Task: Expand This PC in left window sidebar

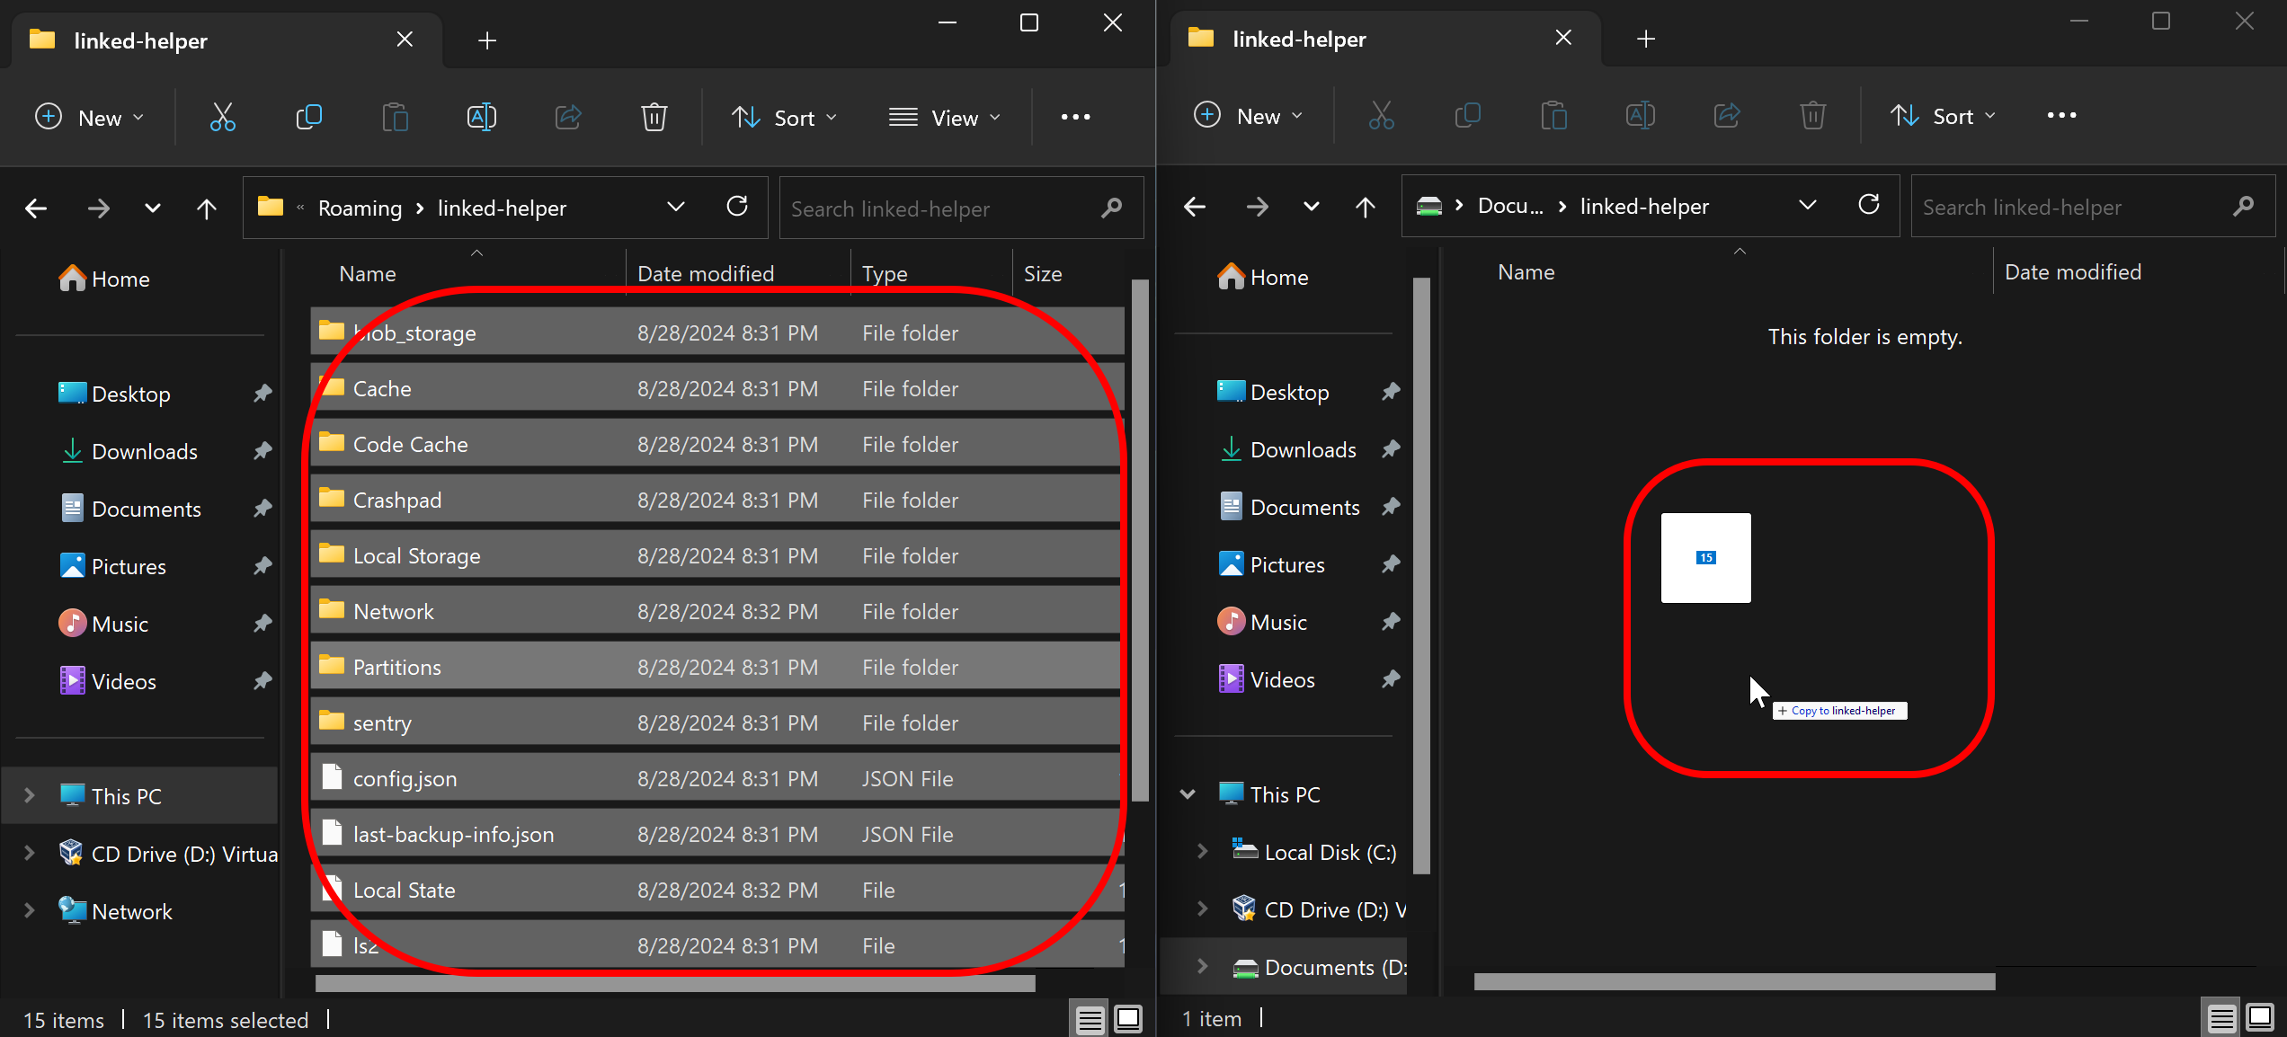Action: pos(29,795)
